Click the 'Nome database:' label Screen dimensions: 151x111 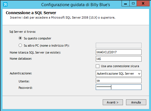click(x=21, y=59)
